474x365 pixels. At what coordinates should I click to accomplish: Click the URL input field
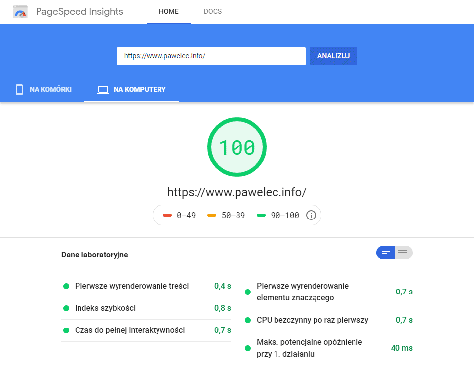[x=211, y=56]
